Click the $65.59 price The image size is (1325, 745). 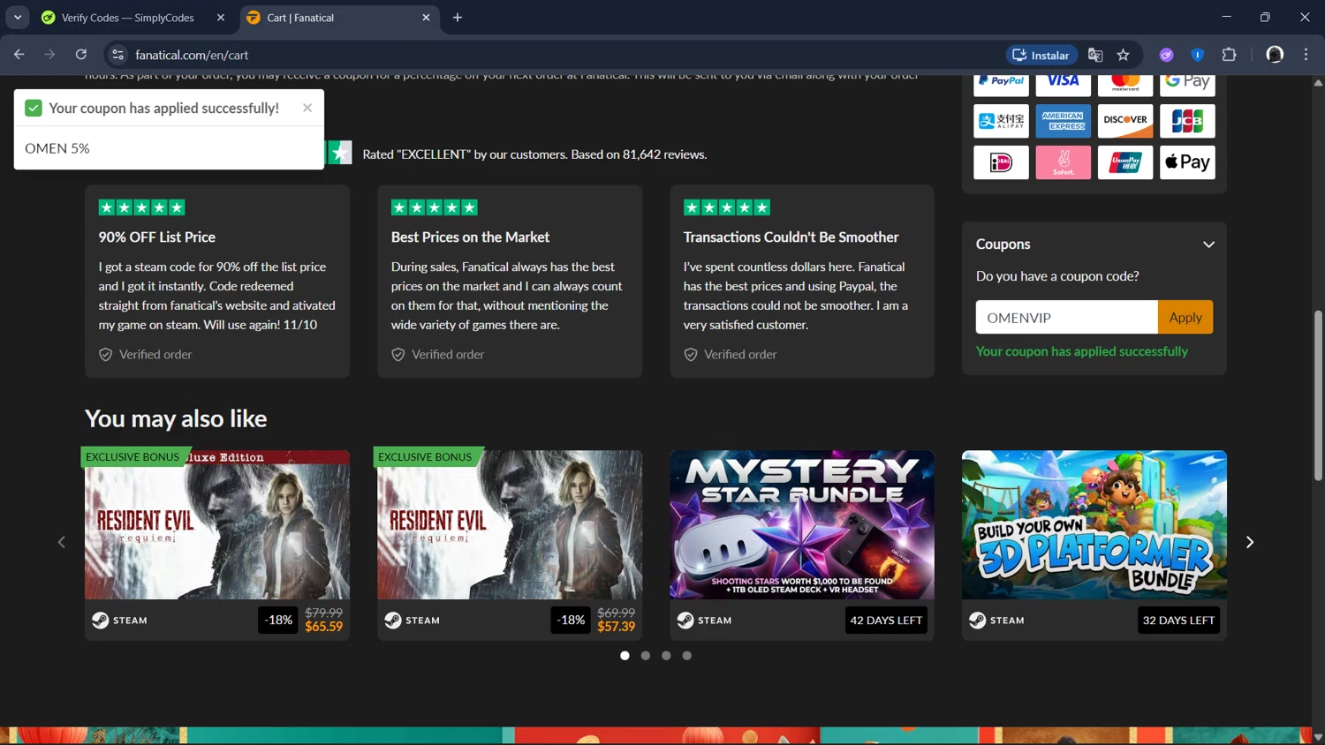[323, 627]
